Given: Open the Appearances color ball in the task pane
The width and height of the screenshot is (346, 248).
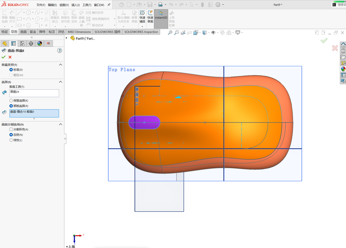Looking at the screenshot, I should point(343,69).
